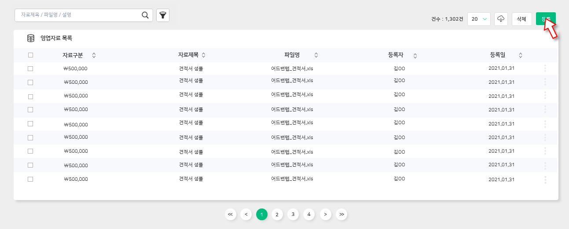Check the first row's checkbox
569x229 pixels.
pyautogui.click(x=30, y=68)
